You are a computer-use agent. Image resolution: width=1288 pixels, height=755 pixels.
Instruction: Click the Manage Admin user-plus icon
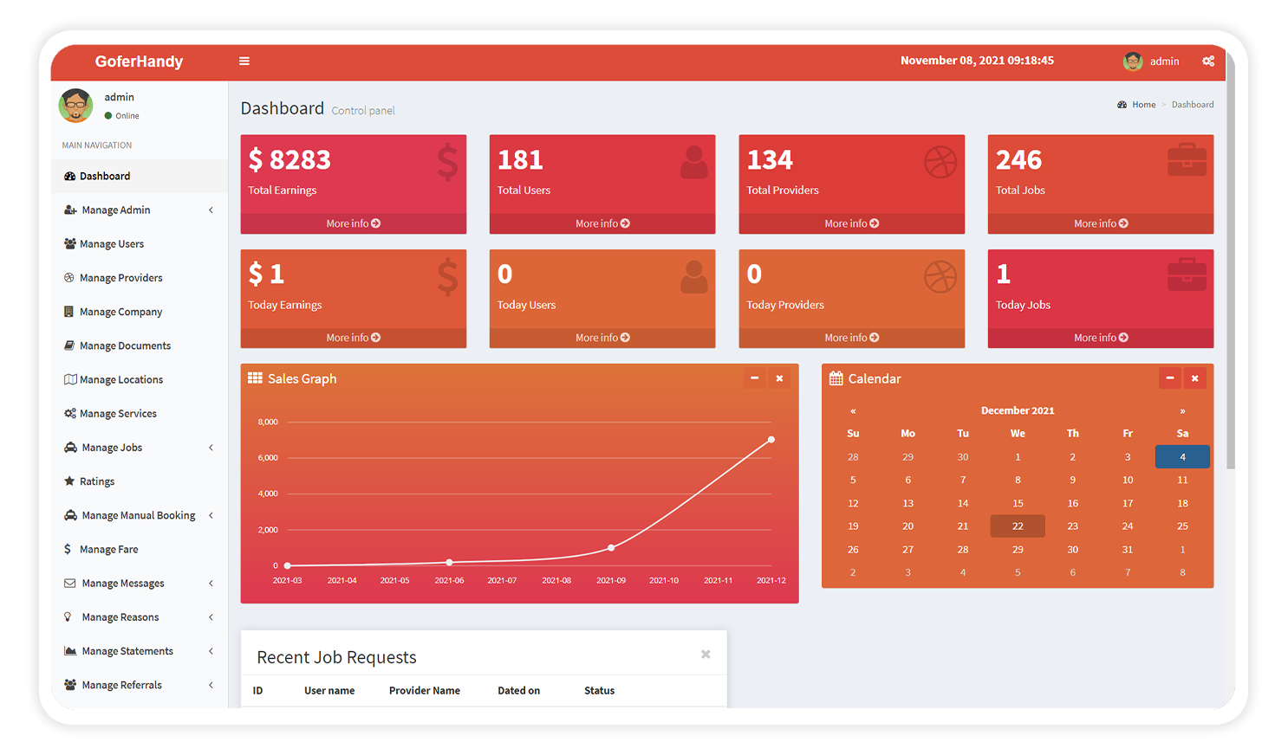coord(70,210)
